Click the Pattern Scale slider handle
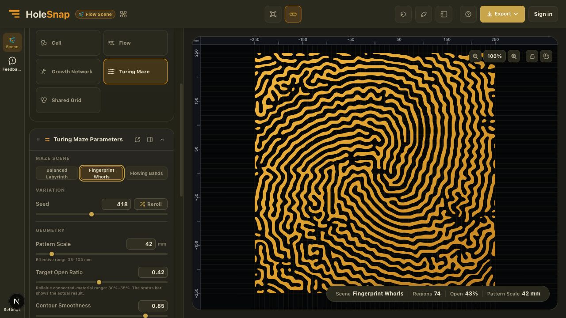Viewport: 566px width, 318px height. click(x=52, y=254)
